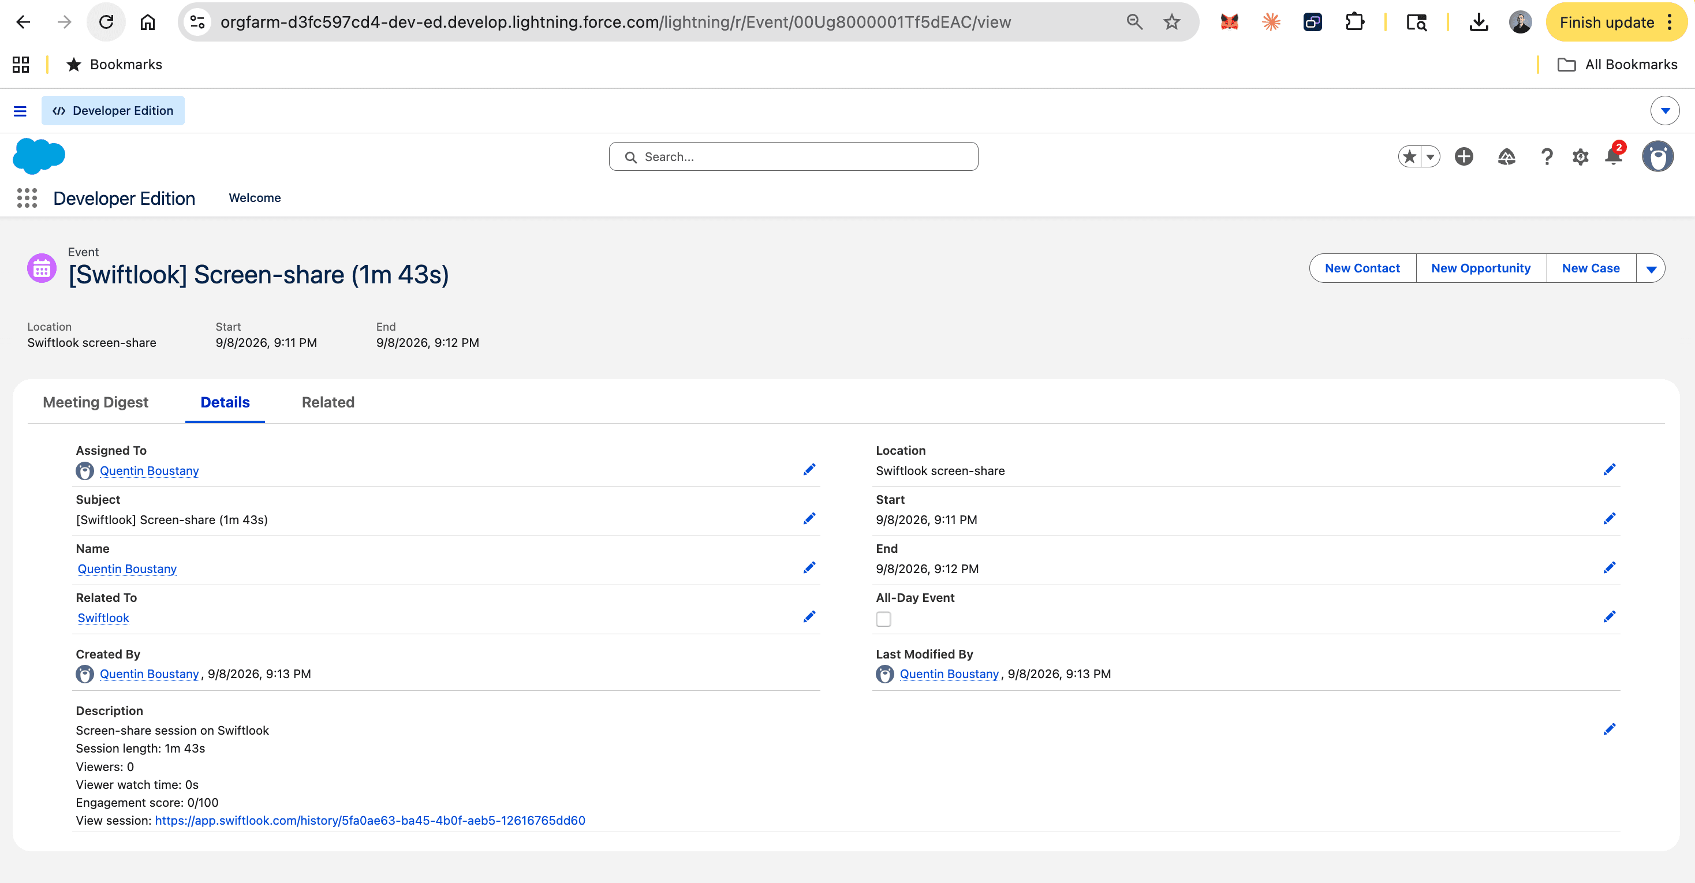1695x883 pixels.
Task: Expand the top-right circular dropdown arrow
Action: pos(1666,111)
